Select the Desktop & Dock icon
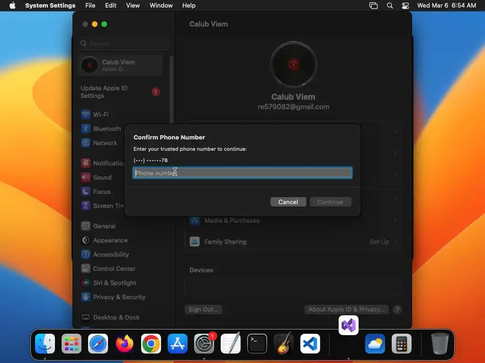 tap(86, 317)
